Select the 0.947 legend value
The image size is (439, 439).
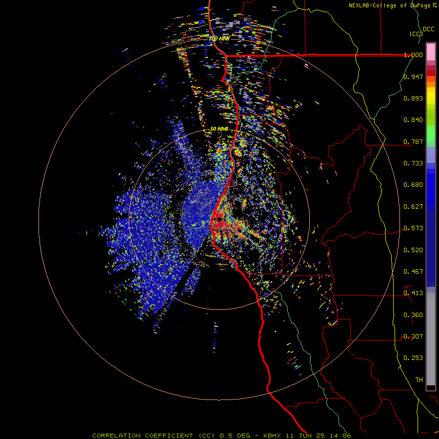coord(413,77)
